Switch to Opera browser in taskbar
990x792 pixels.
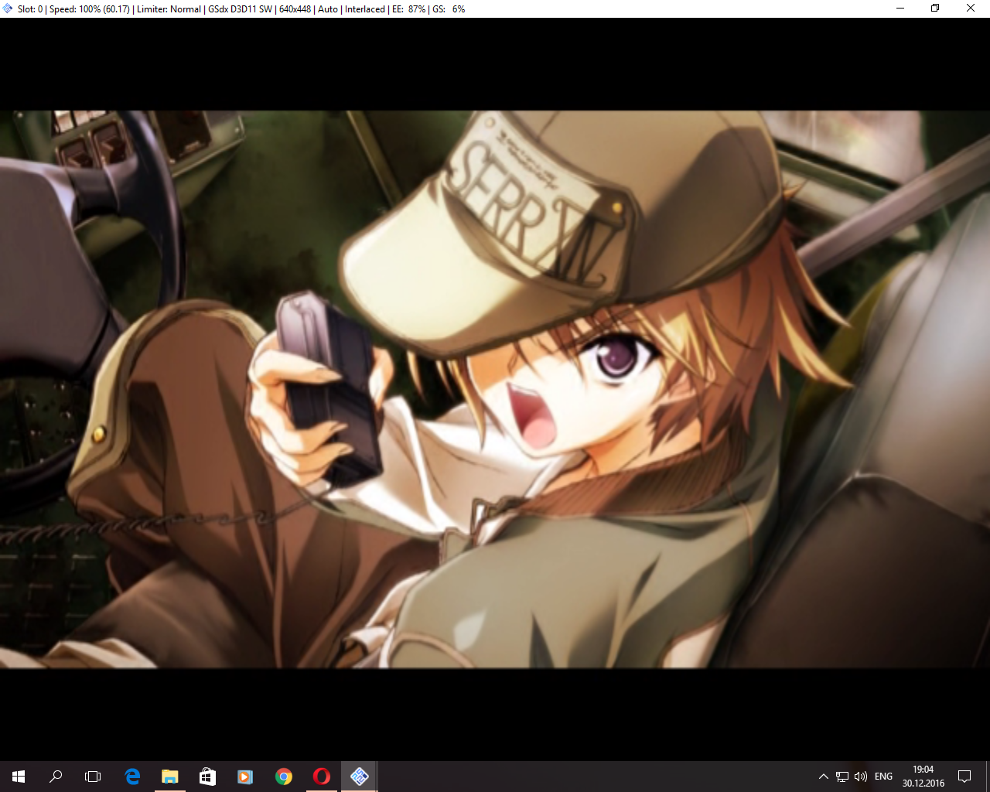point(322,777)
